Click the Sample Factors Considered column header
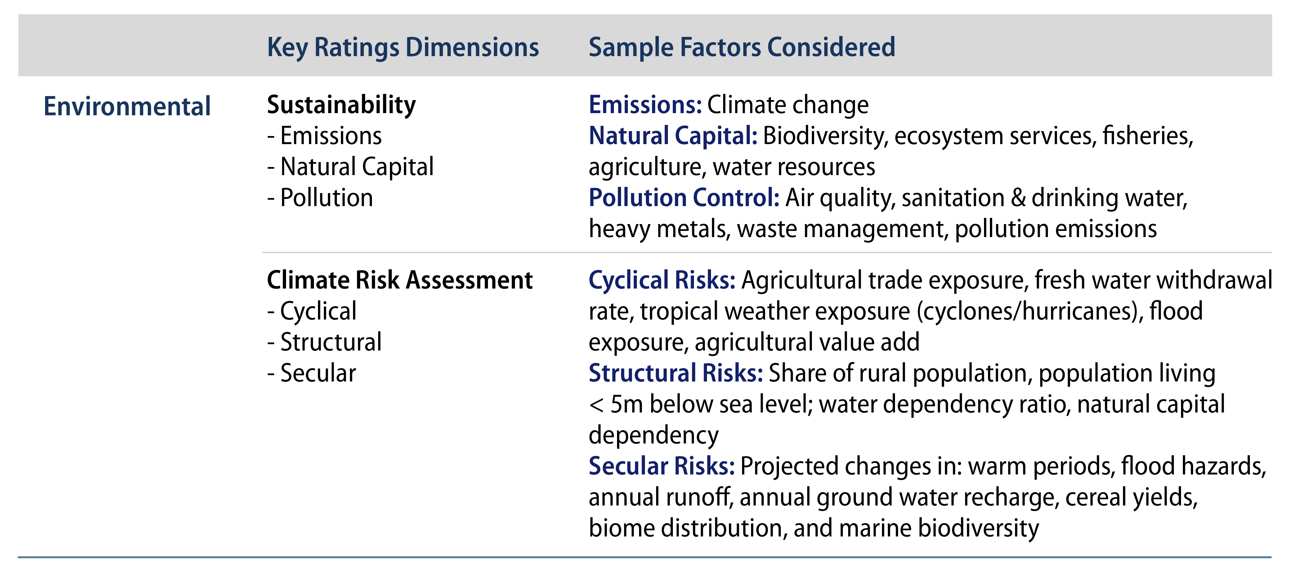The image size is (1293, 569). point(741,48)
